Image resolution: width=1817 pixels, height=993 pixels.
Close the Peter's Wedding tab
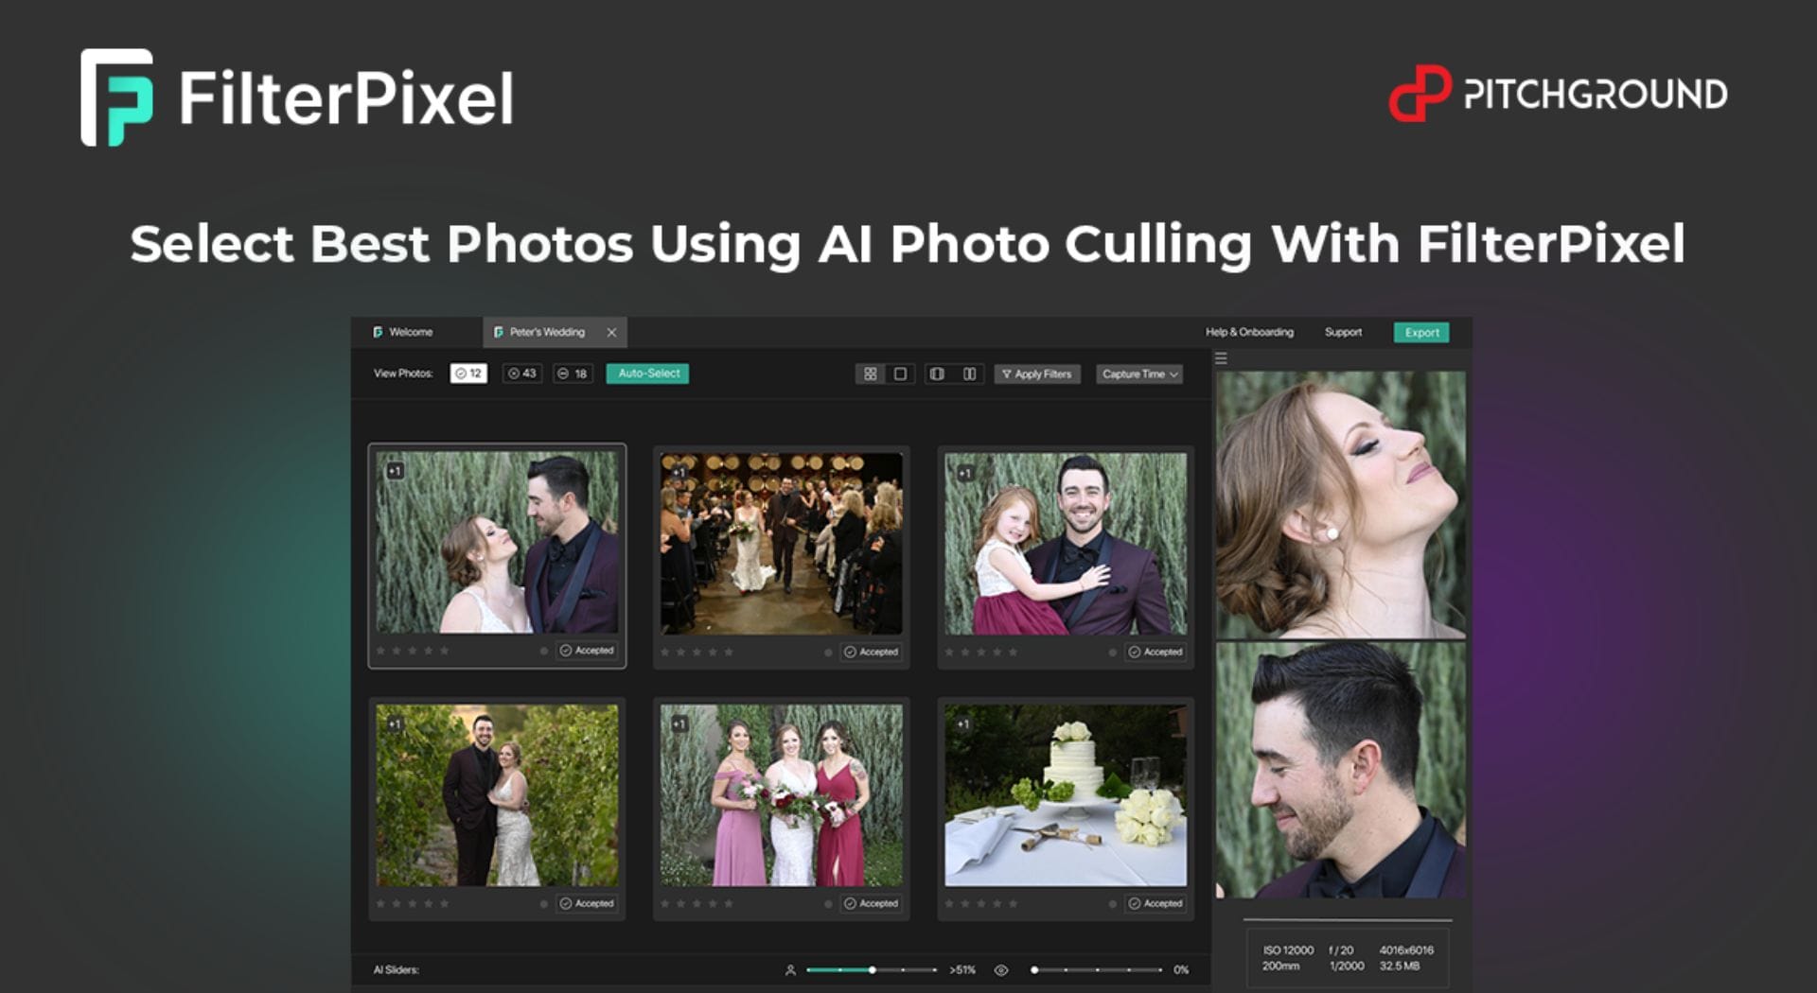(x=611, y=333)
